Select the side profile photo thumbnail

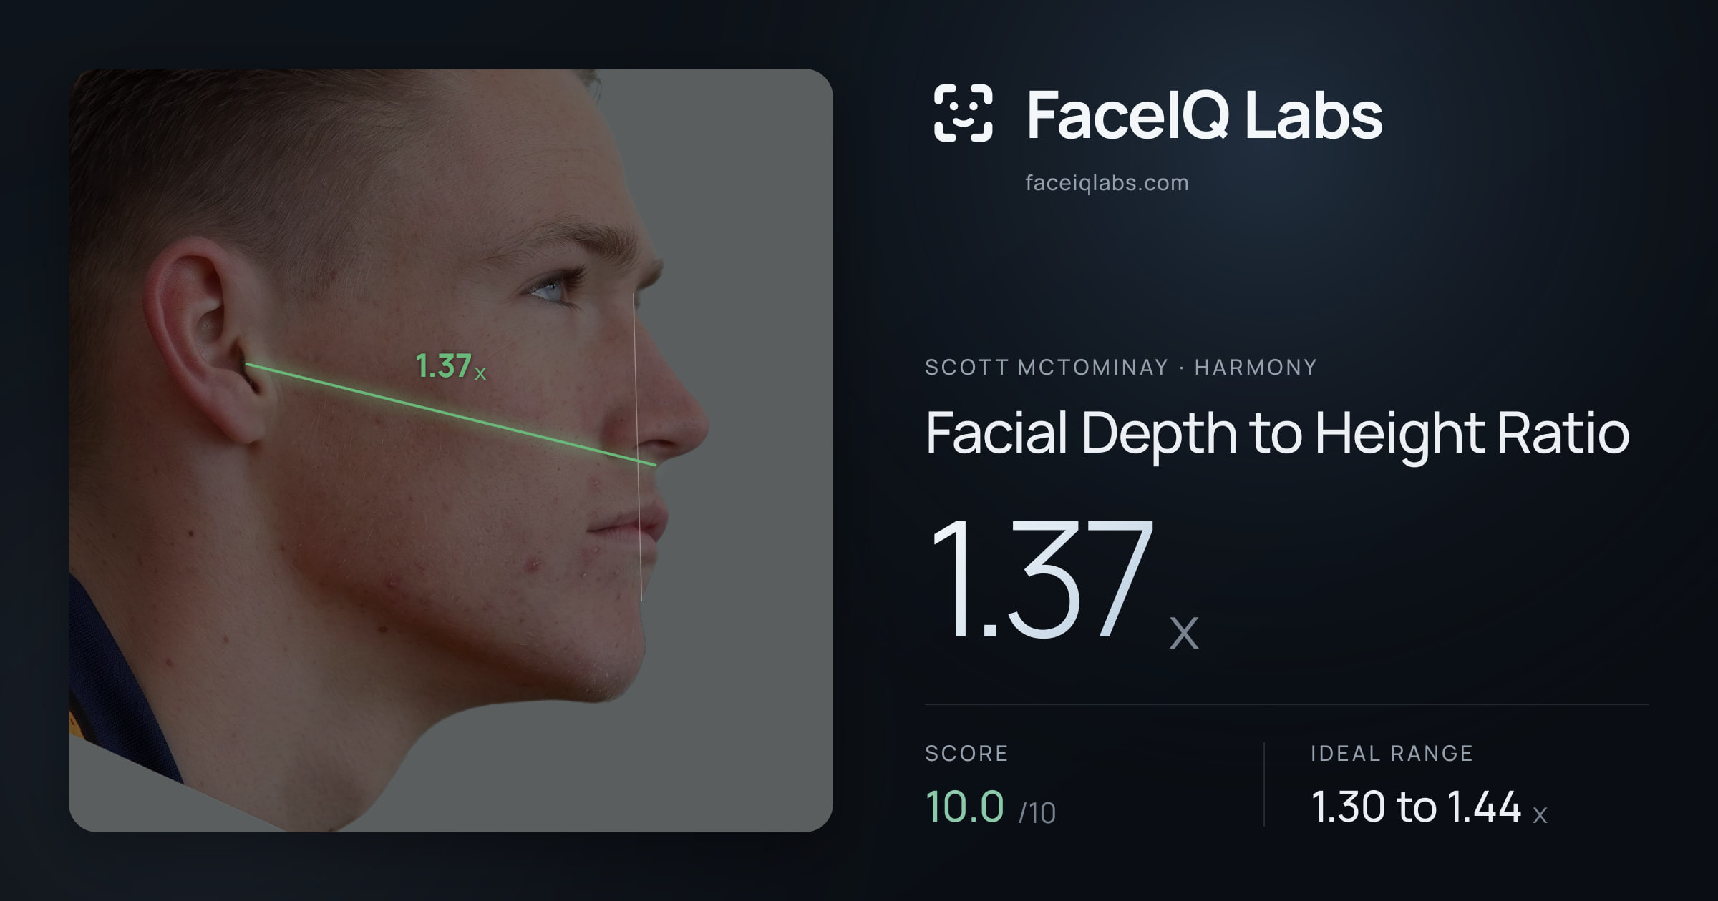coord(450,450)
